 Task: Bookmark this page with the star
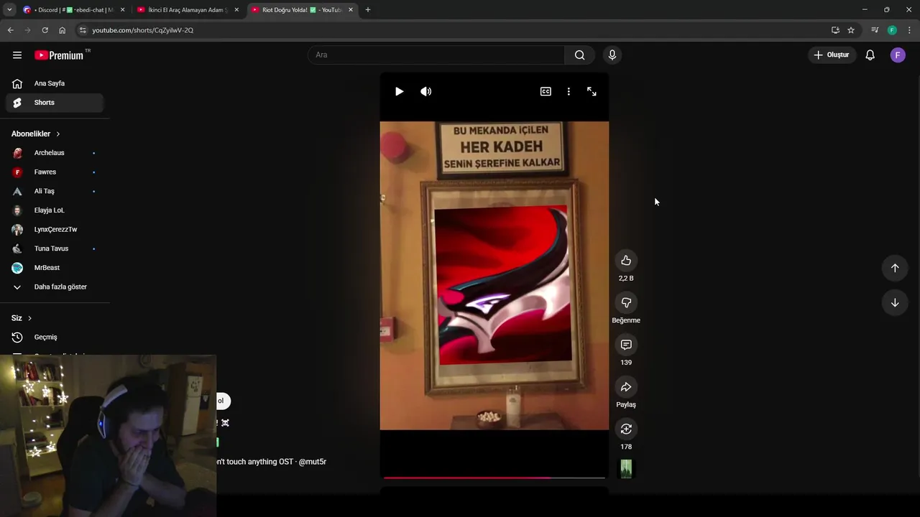(851, 30)
